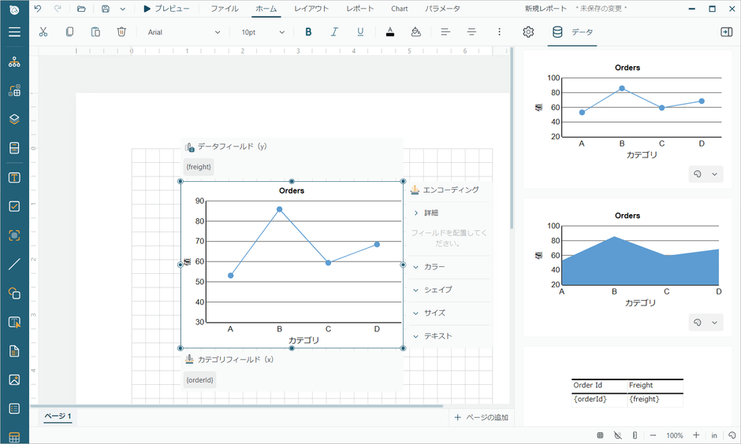This screenshot has height=444, width=741.
Task: Click ページの追加 to add page
Action: pos(481,417)
